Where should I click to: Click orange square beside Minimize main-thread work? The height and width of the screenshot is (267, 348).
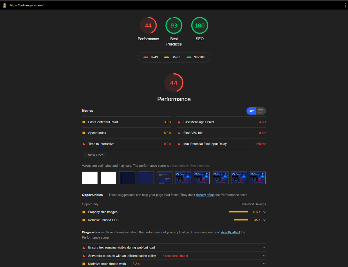tap(84, 264)
